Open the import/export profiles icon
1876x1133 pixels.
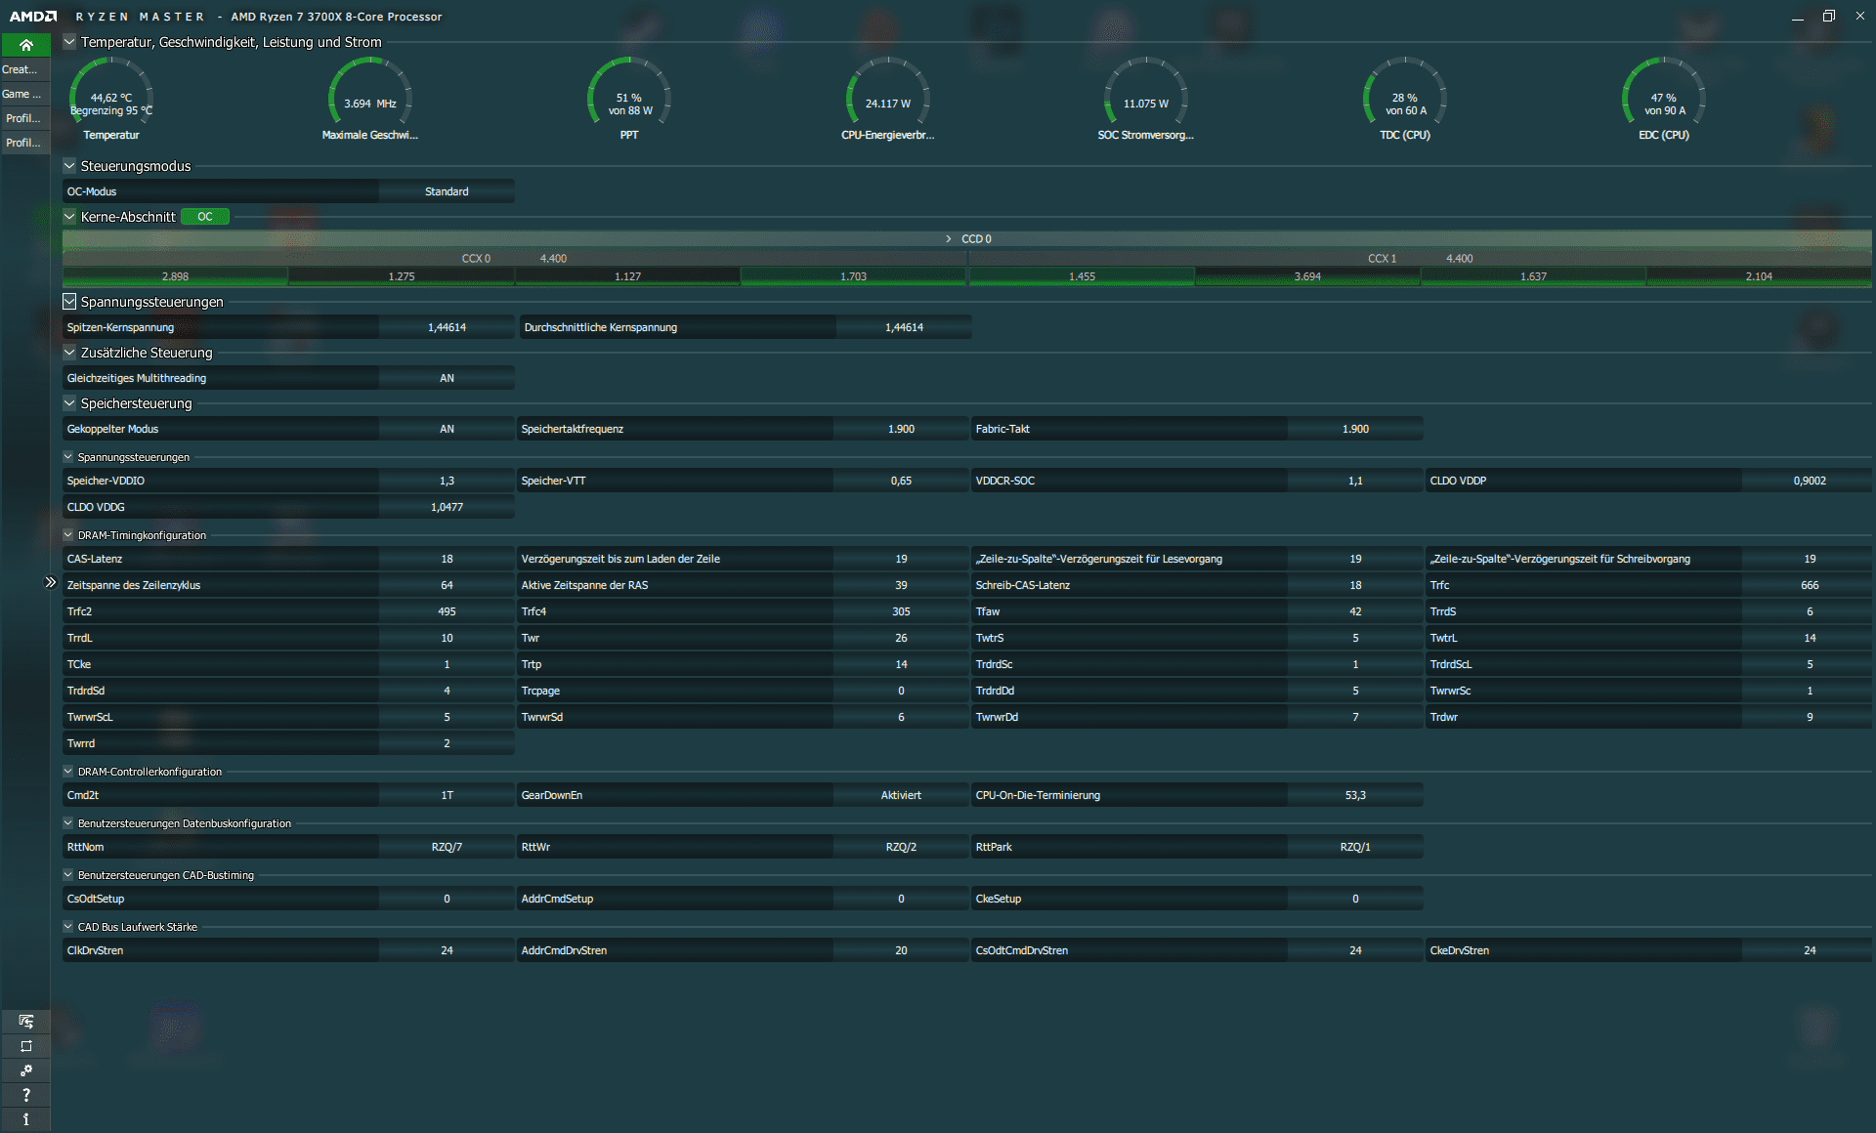click(x=25, y=1022)
